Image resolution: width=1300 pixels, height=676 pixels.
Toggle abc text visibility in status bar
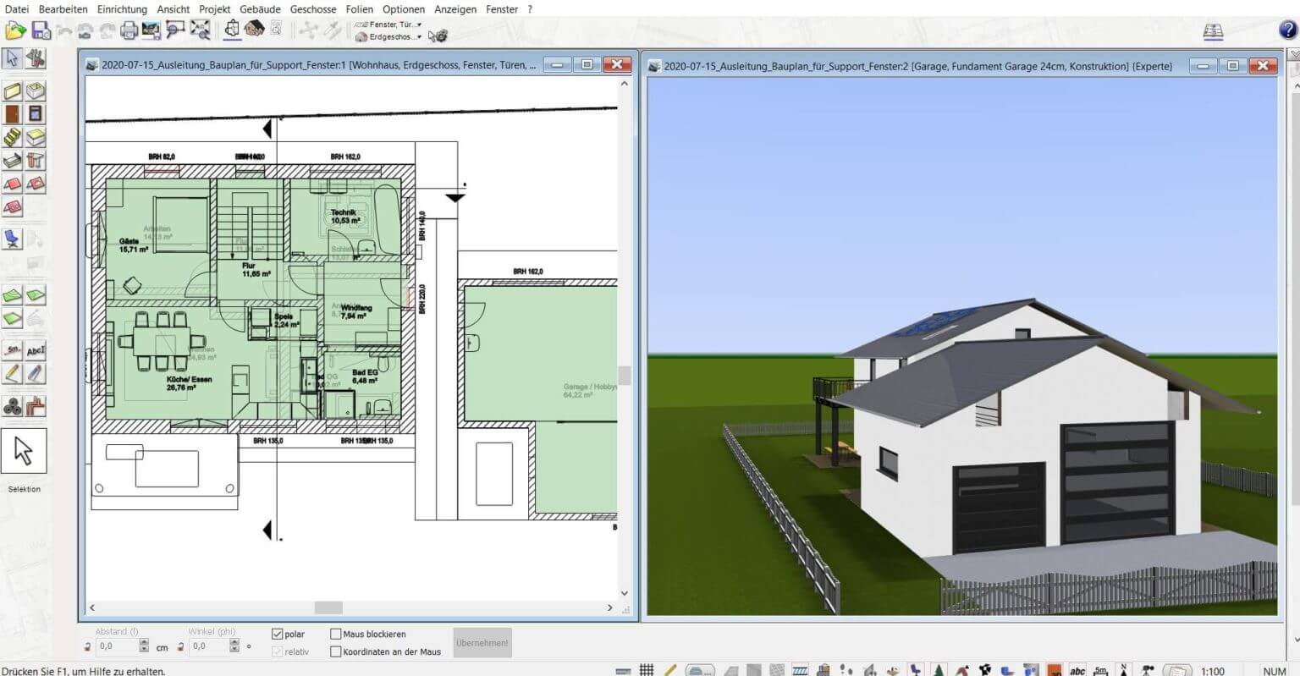(x=1077, y=670)
